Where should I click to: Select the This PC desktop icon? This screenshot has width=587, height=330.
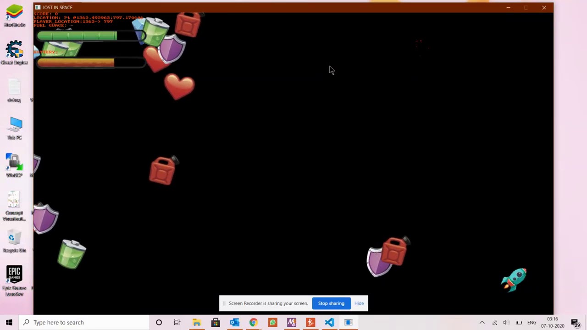[x=15, y=128]
